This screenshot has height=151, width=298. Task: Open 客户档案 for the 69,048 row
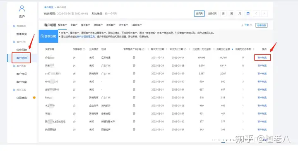[262, 58]
